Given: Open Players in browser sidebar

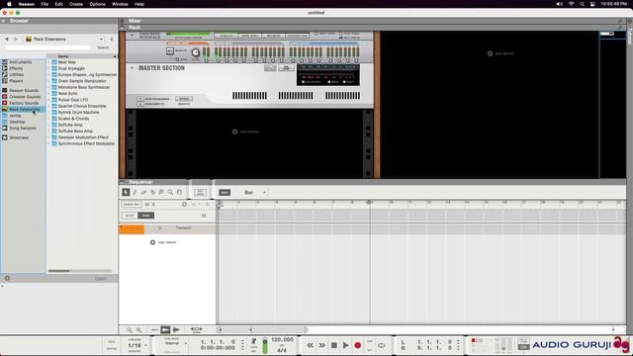Looking at the screenshot, I should [x=16, y=81].
